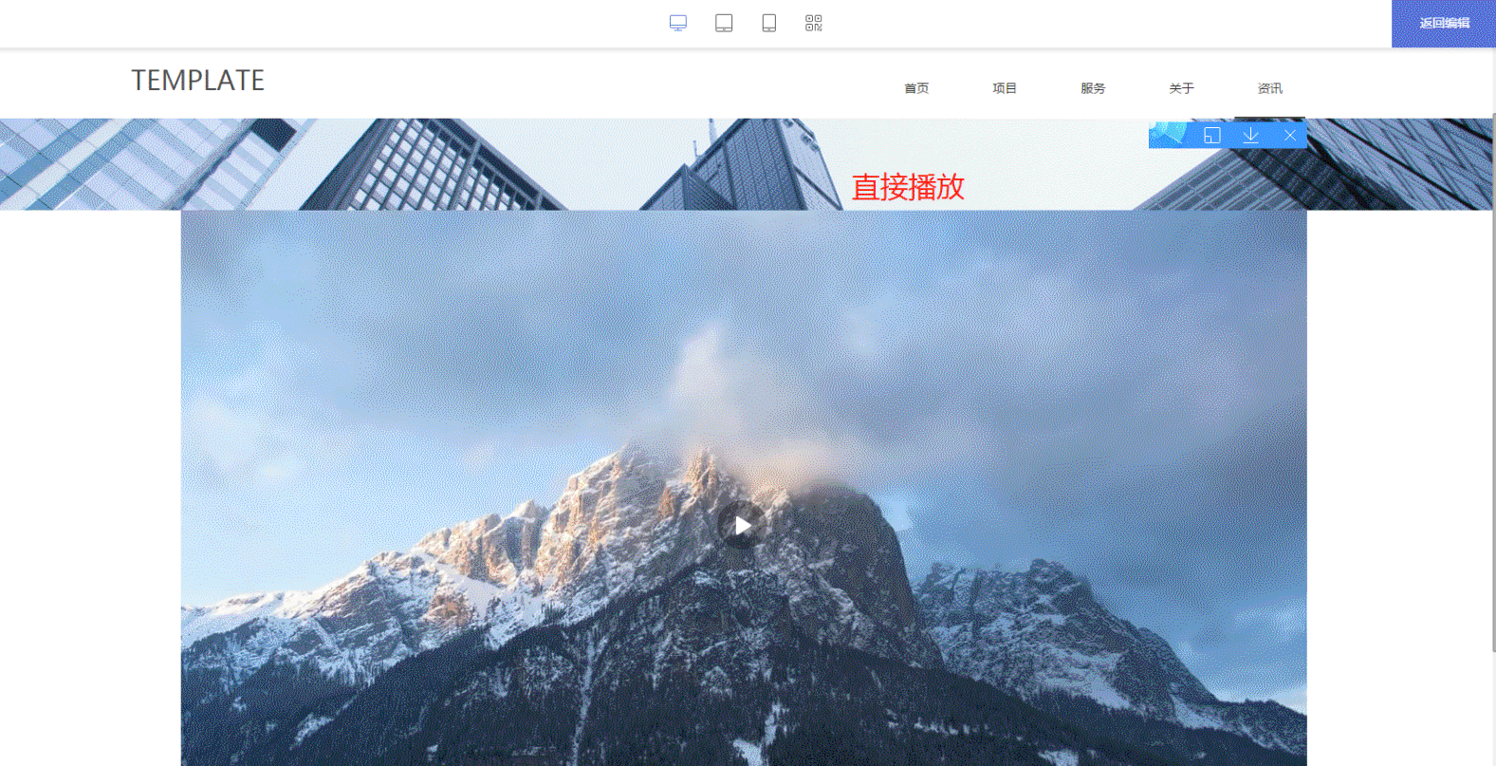Open the 服务 navigation item

1093,88
